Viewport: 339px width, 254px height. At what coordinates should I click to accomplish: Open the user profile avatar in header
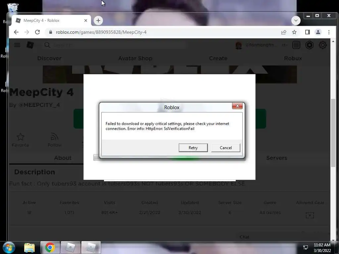239,45
